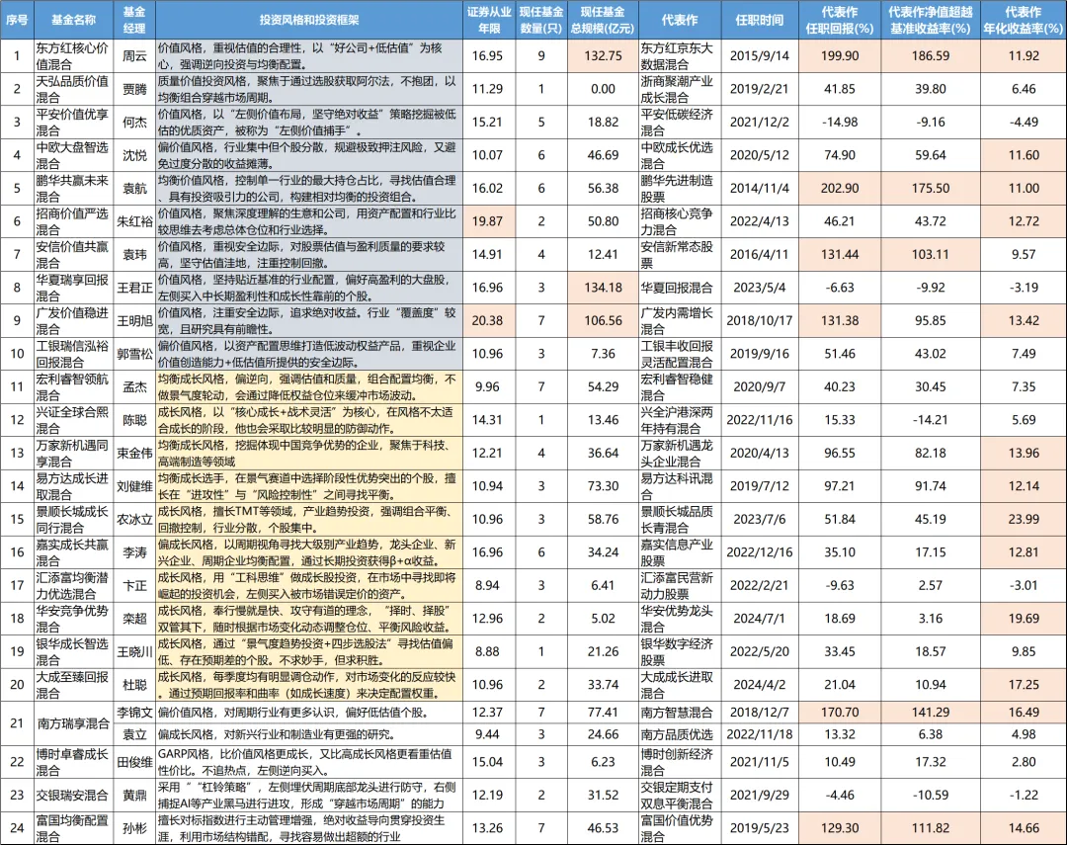This screenshot has width=1067, height=845.
Task: Select return value 170.70
Action: [840, 713]
